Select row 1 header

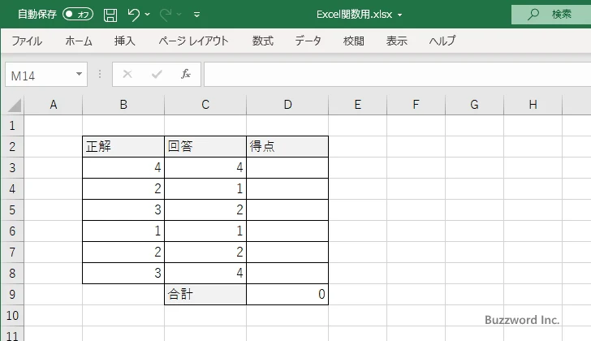pyautogui.click(x=12, y=126)
